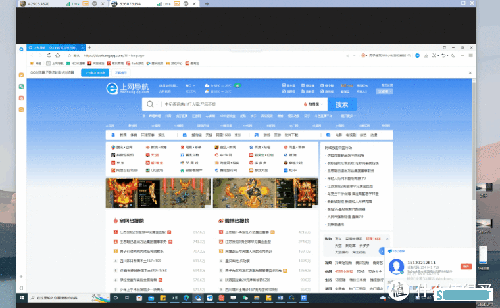Click the 上网导航 logo on the page
The image size is (500, 308).
click(x=127, y=88)
